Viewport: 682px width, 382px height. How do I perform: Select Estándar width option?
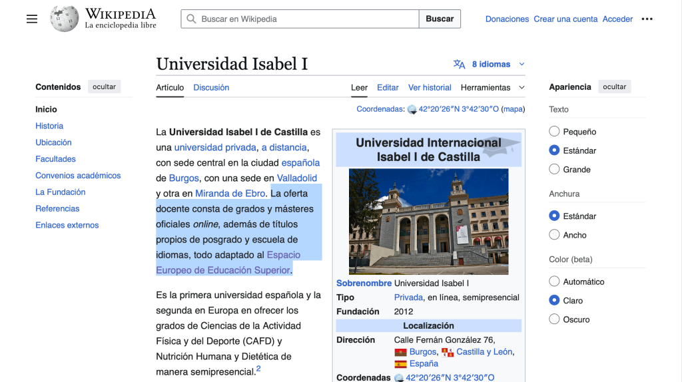(554, 216)
